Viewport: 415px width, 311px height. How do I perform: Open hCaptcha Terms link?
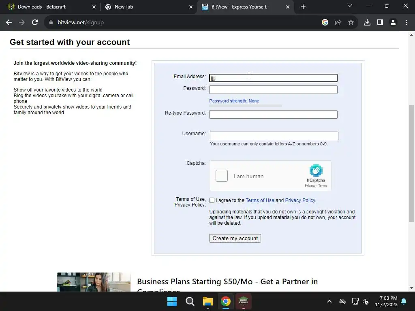(323, 185)
